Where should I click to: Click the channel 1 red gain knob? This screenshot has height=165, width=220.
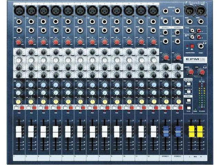tap(19, 42)
